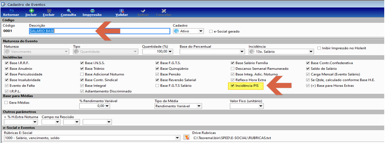Enable Inibir Impressão no Holerit

coord(319,48)
